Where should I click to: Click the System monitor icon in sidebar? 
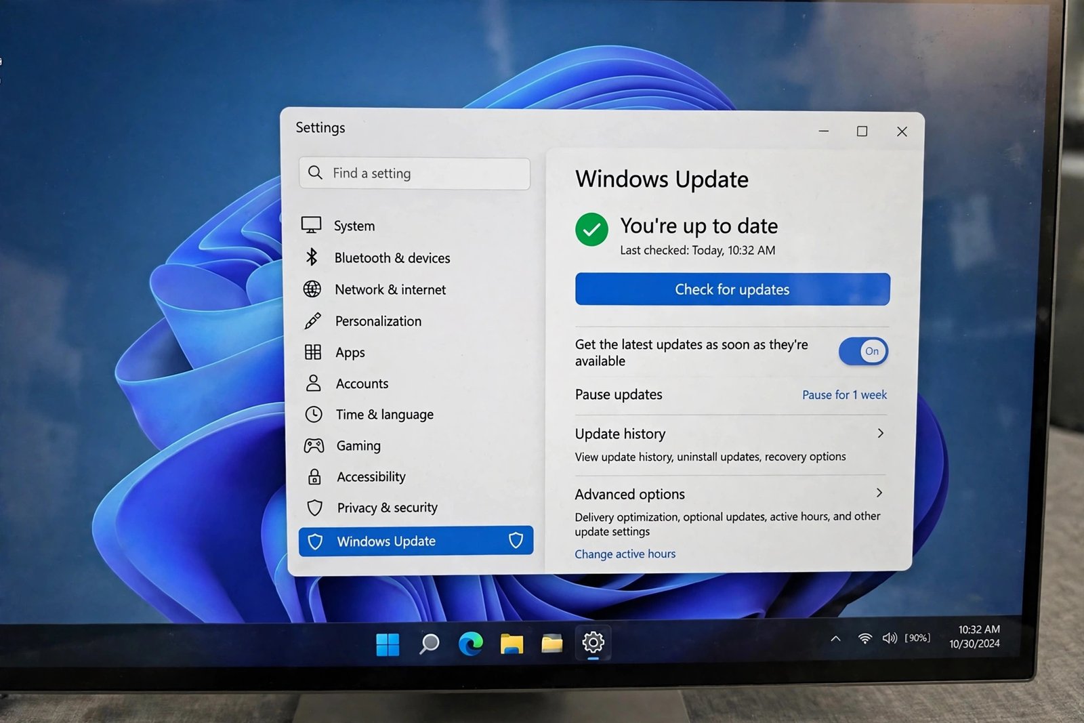pyautogui.click(x=312, y=225)
